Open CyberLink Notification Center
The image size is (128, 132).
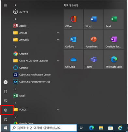32,75
